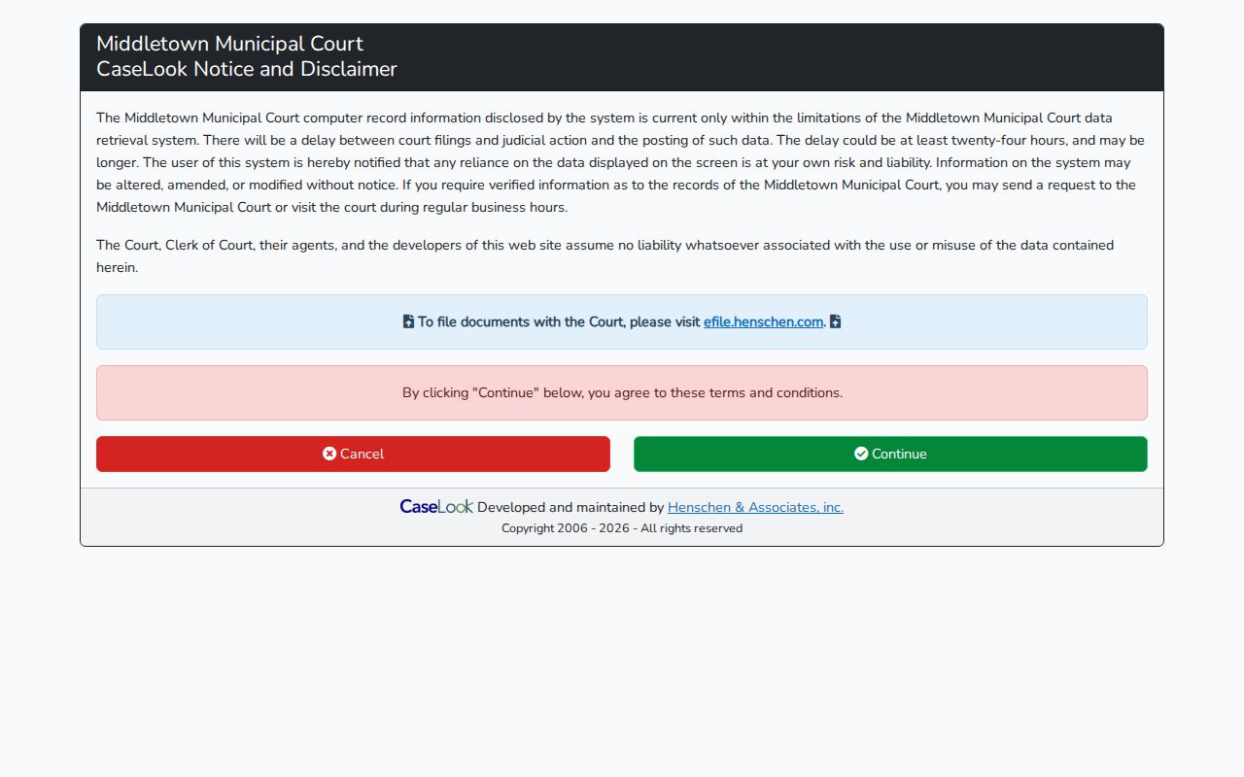The width and height of the screenshot is (1244, 777).
Task: Click the blue e-filing information banner
Action: (x=622, y=321)
